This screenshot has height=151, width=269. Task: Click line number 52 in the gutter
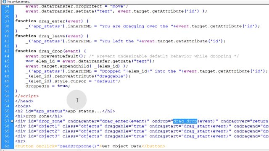[7, 96]
